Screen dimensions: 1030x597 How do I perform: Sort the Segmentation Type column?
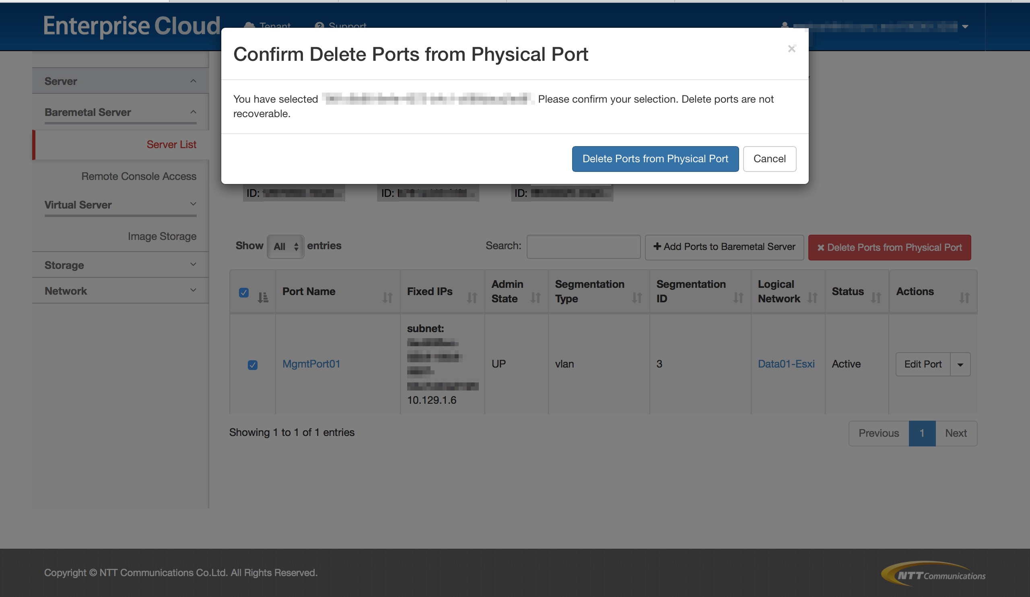(x=637, y=297)
